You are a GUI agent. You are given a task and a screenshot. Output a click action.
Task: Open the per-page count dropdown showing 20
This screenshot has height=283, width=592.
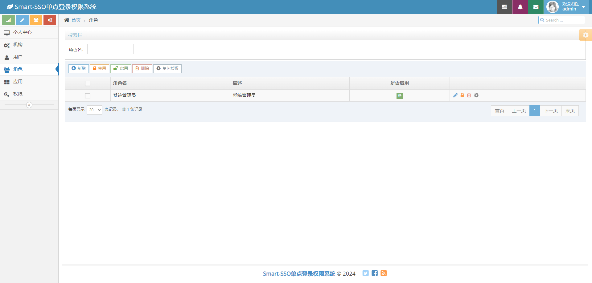(94, 110)
